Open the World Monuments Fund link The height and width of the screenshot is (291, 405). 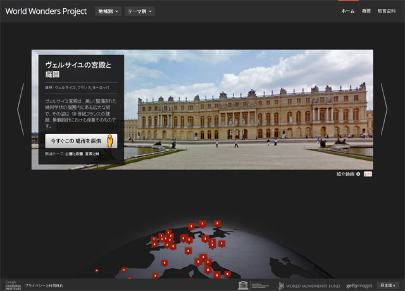click(x=309, y=286)
